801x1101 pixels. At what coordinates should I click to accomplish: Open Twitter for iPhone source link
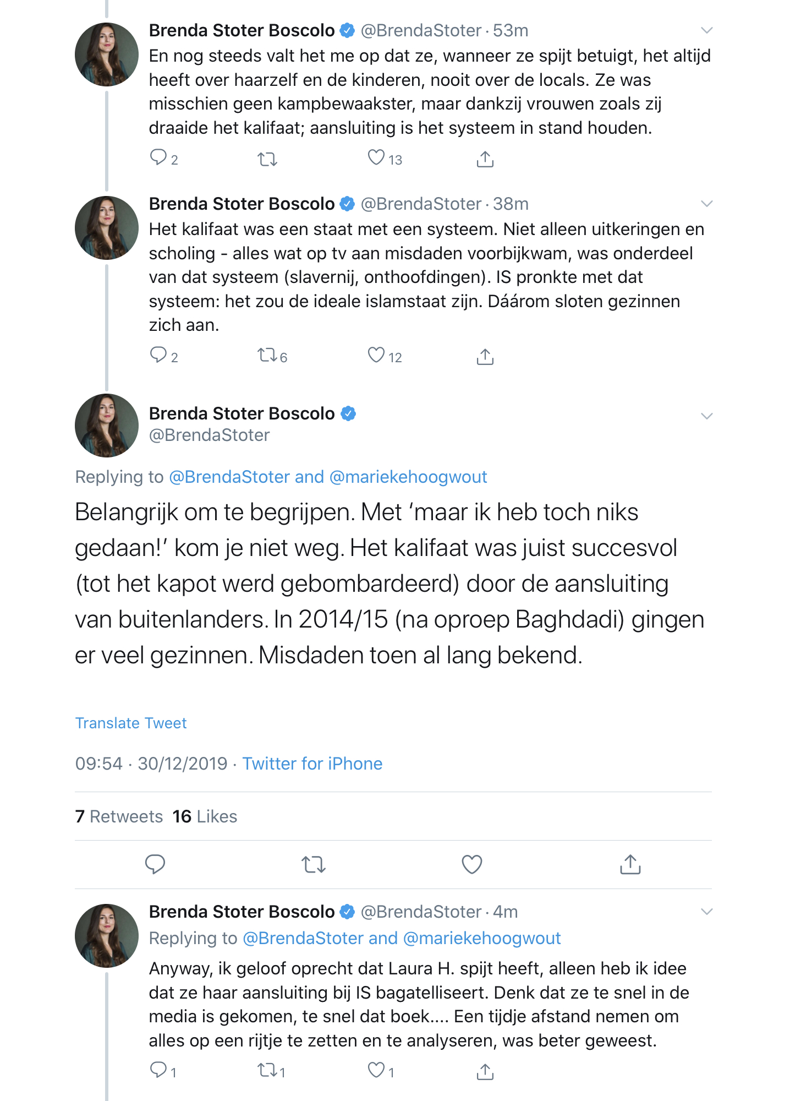click(312, 764)
